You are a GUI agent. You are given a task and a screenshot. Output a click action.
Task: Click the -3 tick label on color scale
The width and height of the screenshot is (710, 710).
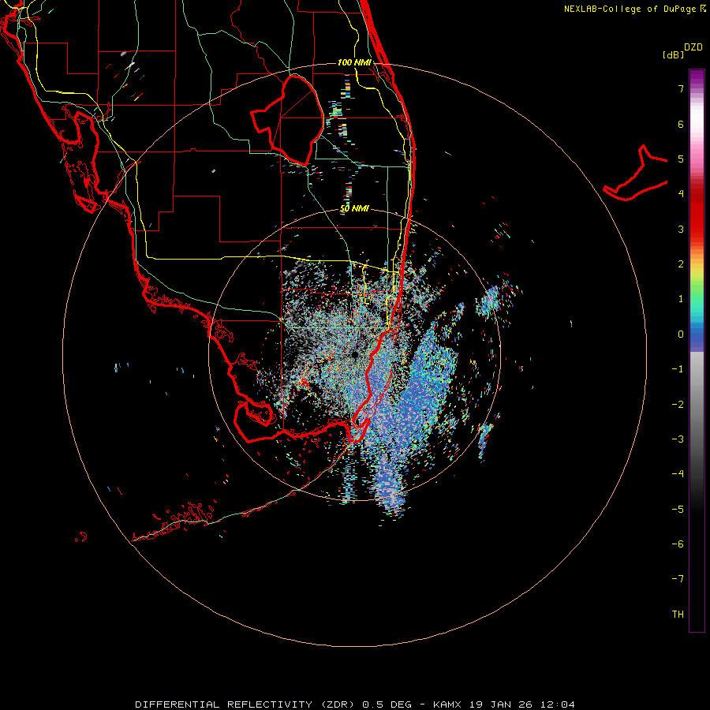678,439
